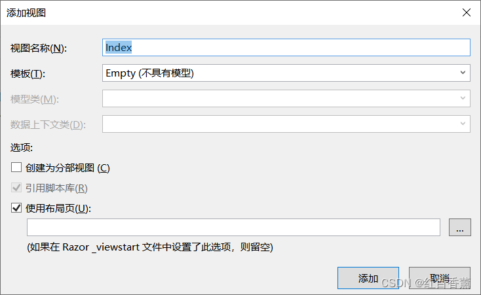The width and height of the screenshot is (481, 295).
Task: Click the 取消 button
Action: [x=439, y=278]
